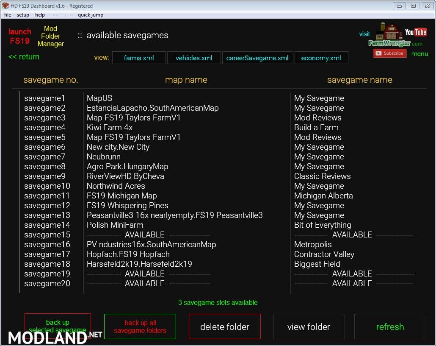Open the setup menu
The width and height of the screenshot is (436, 346).
click(x=23, y=15)
